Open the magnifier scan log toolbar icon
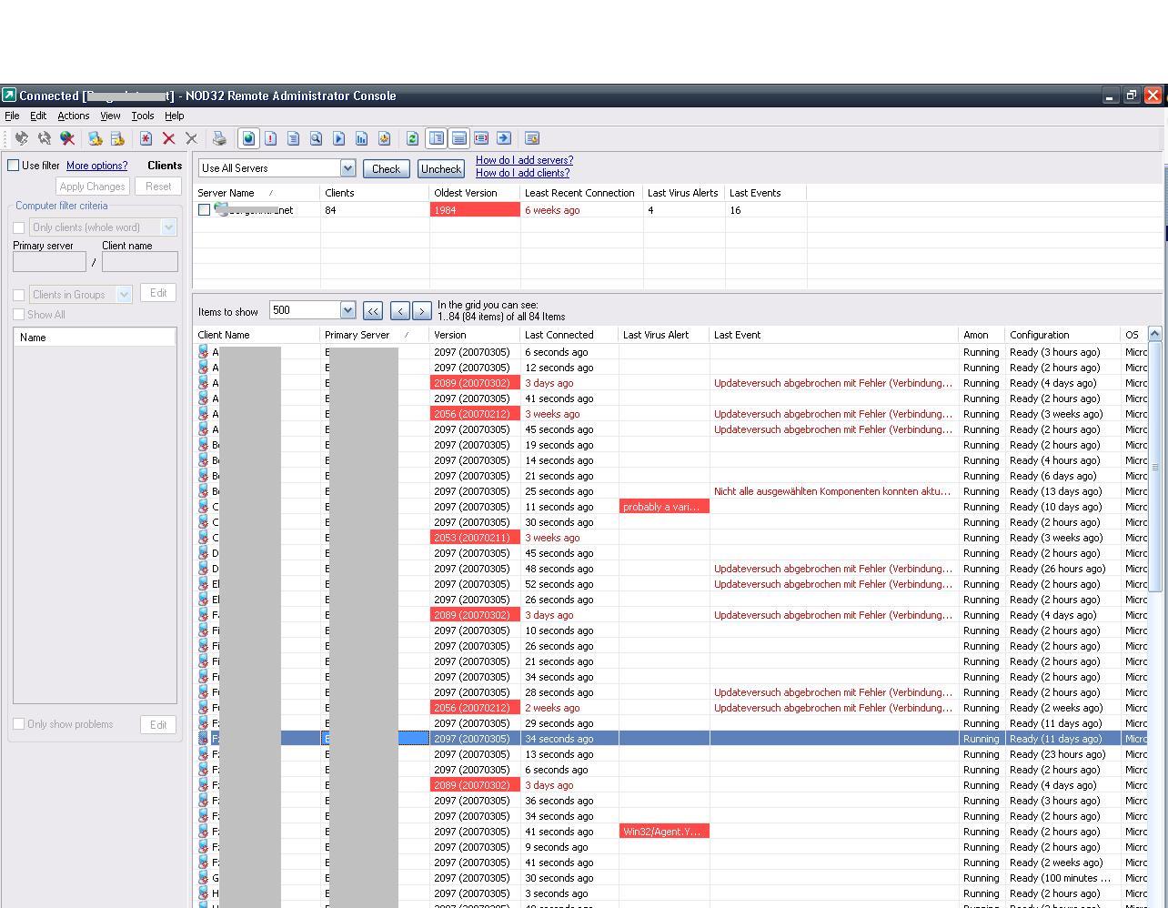The image size is (1168, 908). tap(316, 138)
